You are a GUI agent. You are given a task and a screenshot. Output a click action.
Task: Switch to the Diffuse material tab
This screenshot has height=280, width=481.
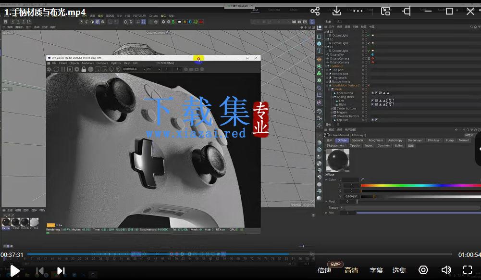click(x=342, y=140)
